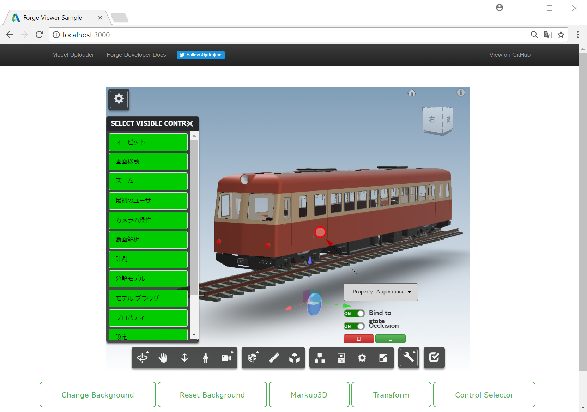Disable the Occlusion toggle
Image resolution: width=587 pixels, height=412 pixels.
click(354, 326)
